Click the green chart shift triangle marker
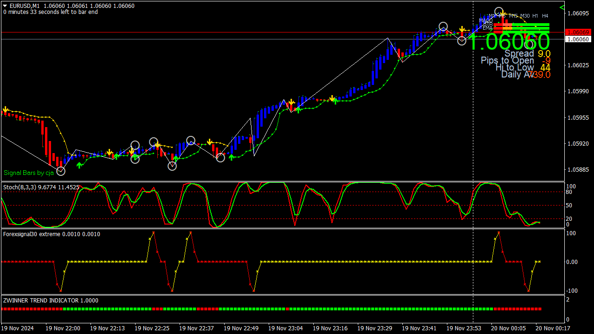The width and height of the screenshot is (594, 334). (x=562, y=7)
